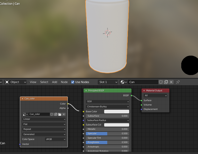Open the All target dropdown in Material Output
Screen dimensions: 198x154
click(x=155, y=96)
